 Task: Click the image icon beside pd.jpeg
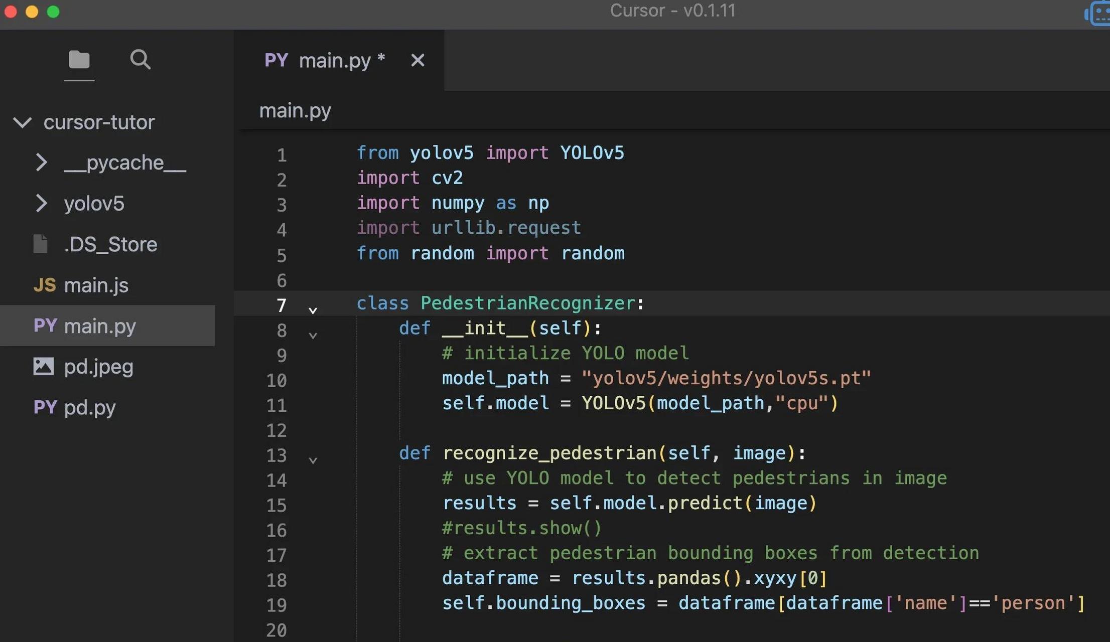pos(43,366)
